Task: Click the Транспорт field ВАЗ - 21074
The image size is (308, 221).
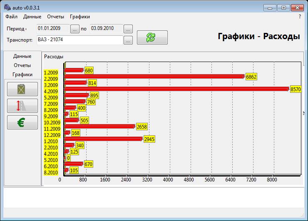Action: pyautogui.click(x=80, y=40)
